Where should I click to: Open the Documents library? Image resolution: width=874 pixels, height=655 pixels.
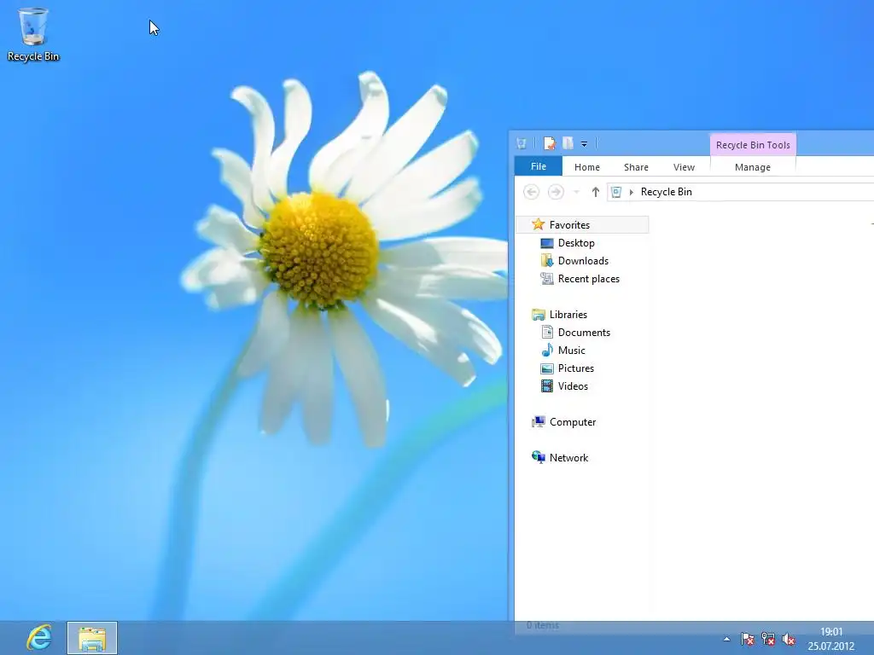584,333
